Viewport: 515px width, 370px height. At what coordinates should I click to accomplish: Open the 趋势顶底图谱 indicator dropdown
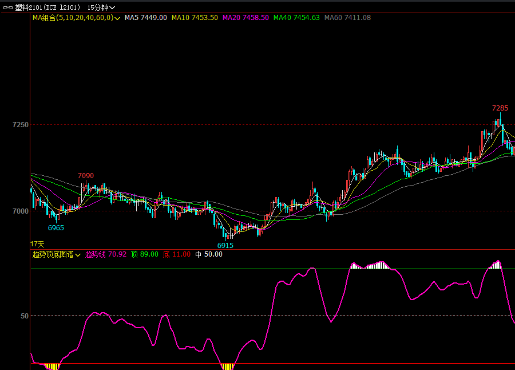click(x=57, y=254)
